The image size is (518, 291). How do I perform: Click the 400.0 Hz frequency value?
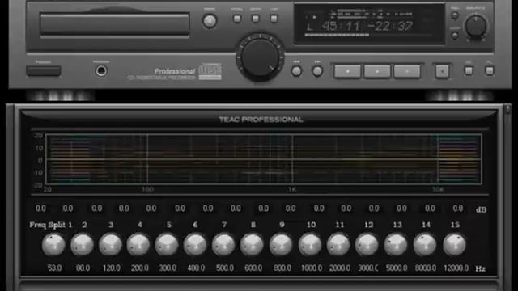(196, 268)
